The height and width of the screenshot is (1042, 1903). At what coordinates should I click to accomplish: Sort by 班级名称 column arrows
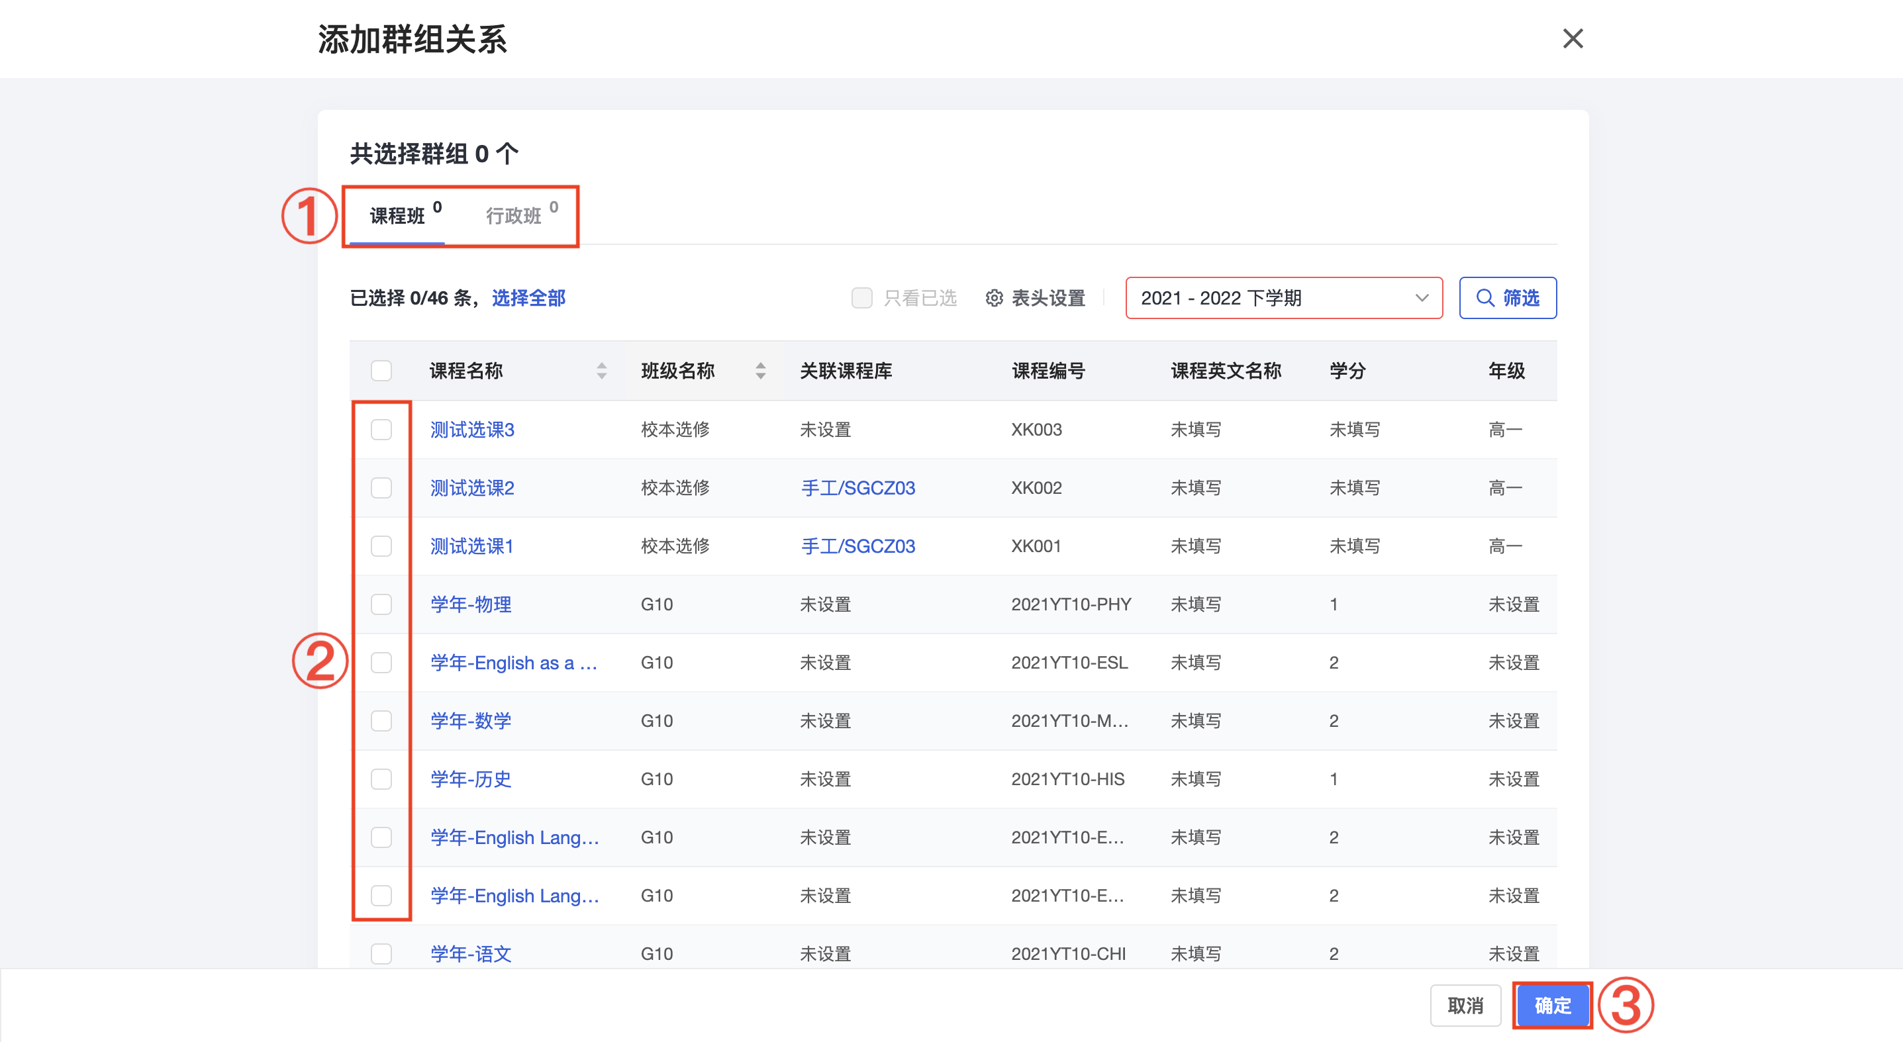point(761,371)
